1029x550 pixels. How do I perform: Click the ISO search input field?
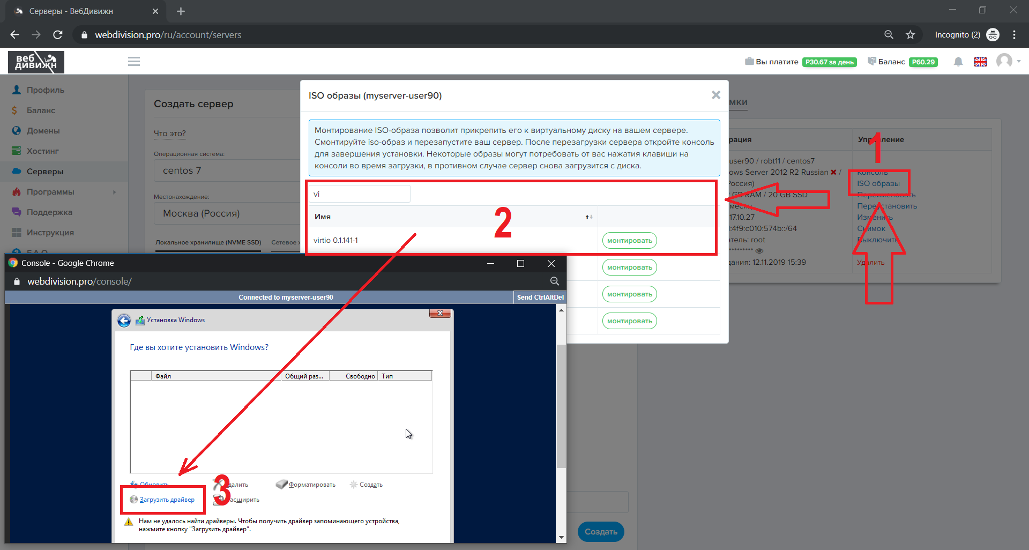click(x=359, y=194)
